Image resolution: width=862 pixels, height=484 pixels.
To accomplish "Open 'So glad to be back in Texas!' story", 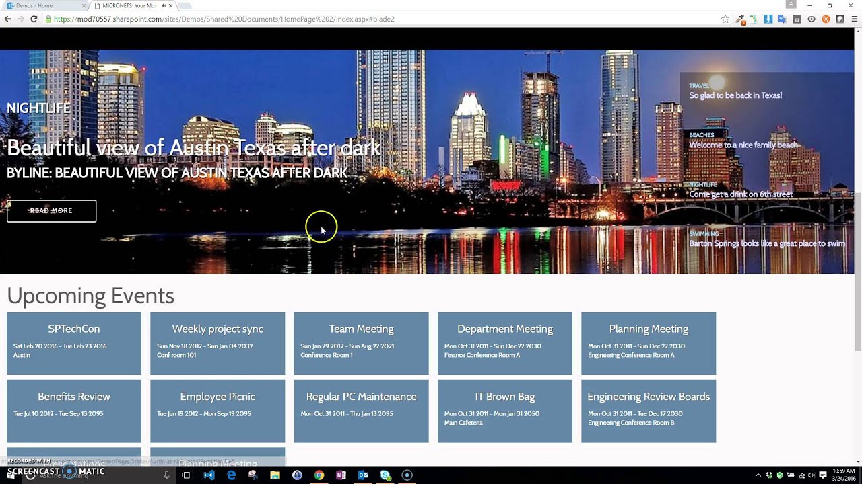I will point(735,95).
